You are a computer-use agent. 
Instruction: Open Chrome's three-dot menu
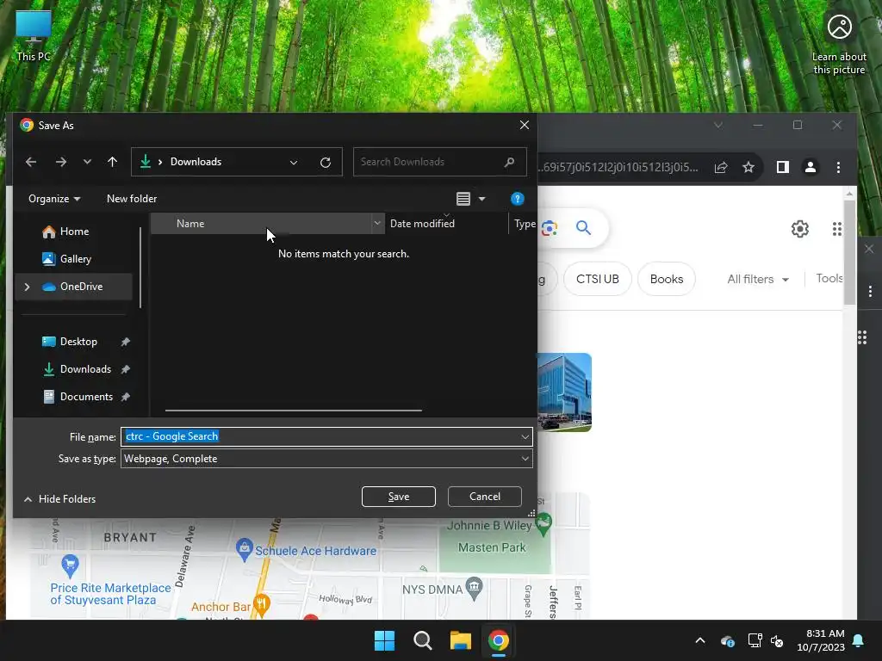coord(838,167)
